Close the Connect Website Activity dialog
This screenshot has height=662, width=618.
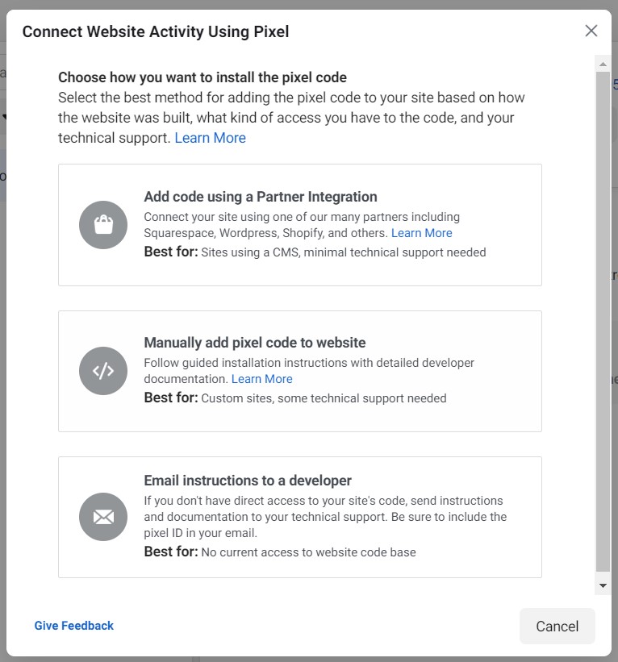tap(591, 31)
